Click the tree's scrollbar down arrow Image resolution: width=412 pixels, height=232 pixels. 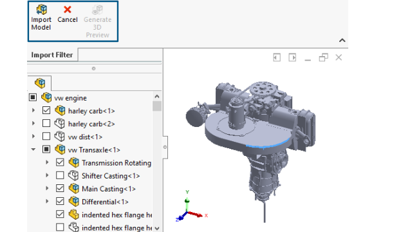(x=157, y=228)
